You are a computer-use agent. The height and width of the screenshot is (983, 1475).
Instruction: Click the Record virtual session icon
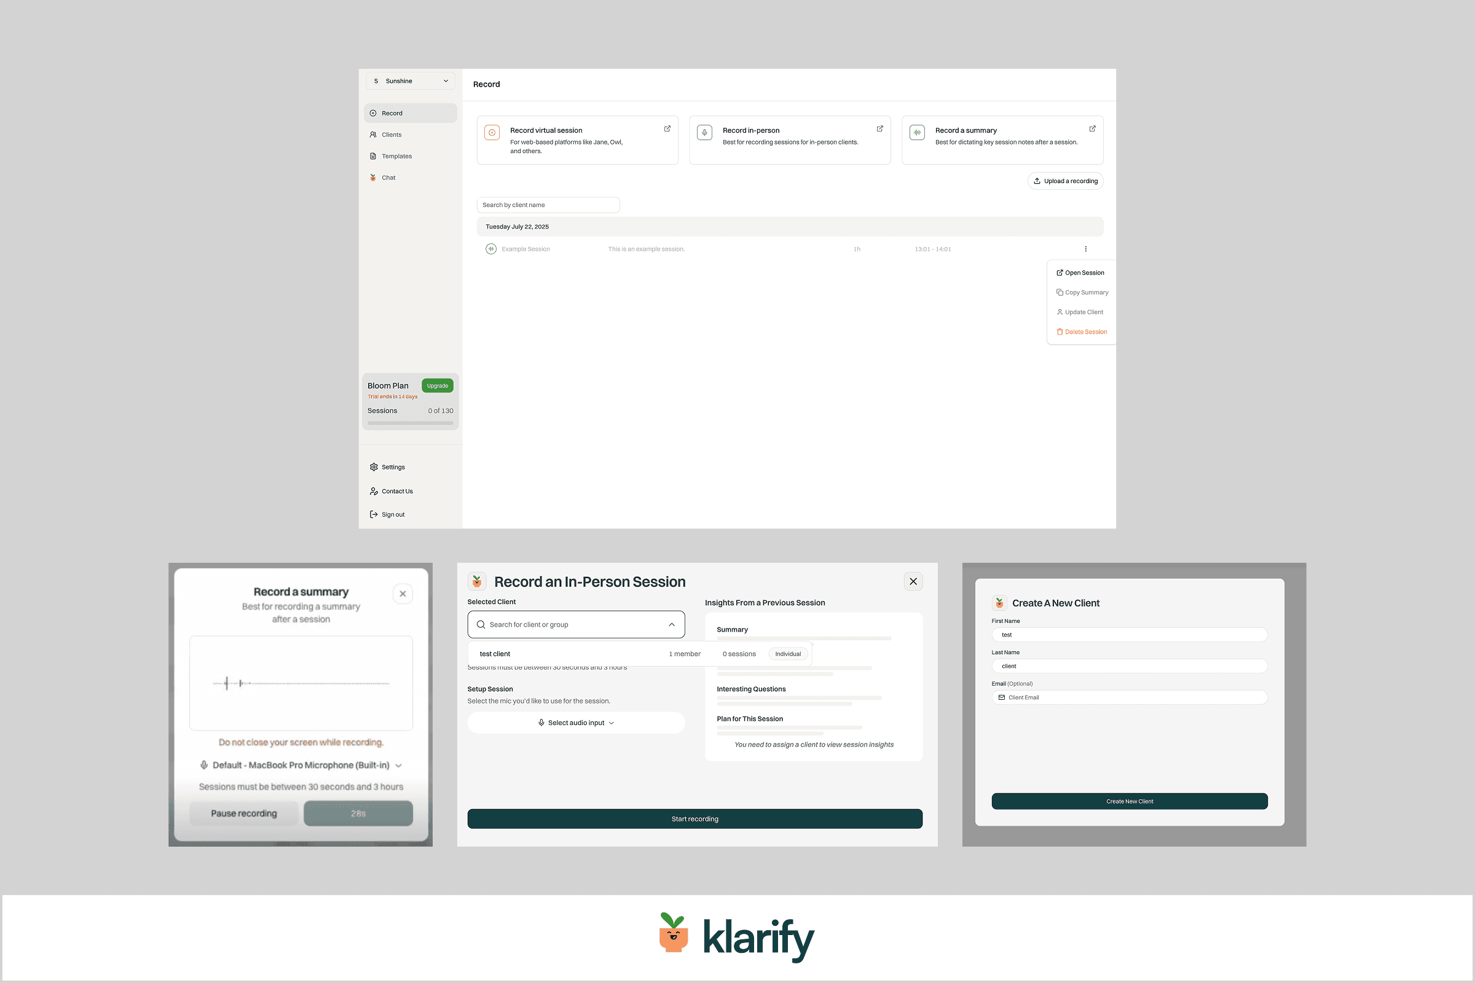492,132
